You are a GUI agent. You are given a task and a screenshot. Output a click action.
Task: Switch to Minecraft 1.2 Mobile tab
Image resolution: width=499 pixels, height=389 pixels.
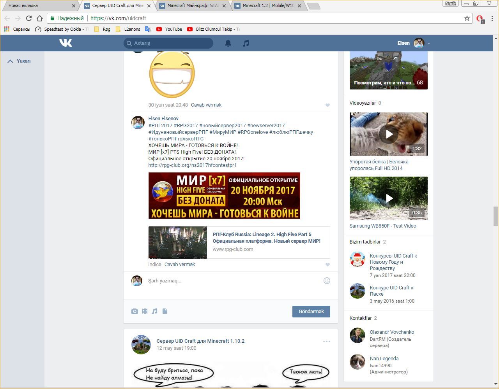point(268,6)
